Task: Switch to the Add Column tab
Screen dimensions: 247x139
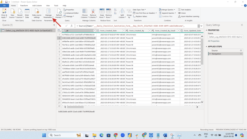Action: (37, 5)
